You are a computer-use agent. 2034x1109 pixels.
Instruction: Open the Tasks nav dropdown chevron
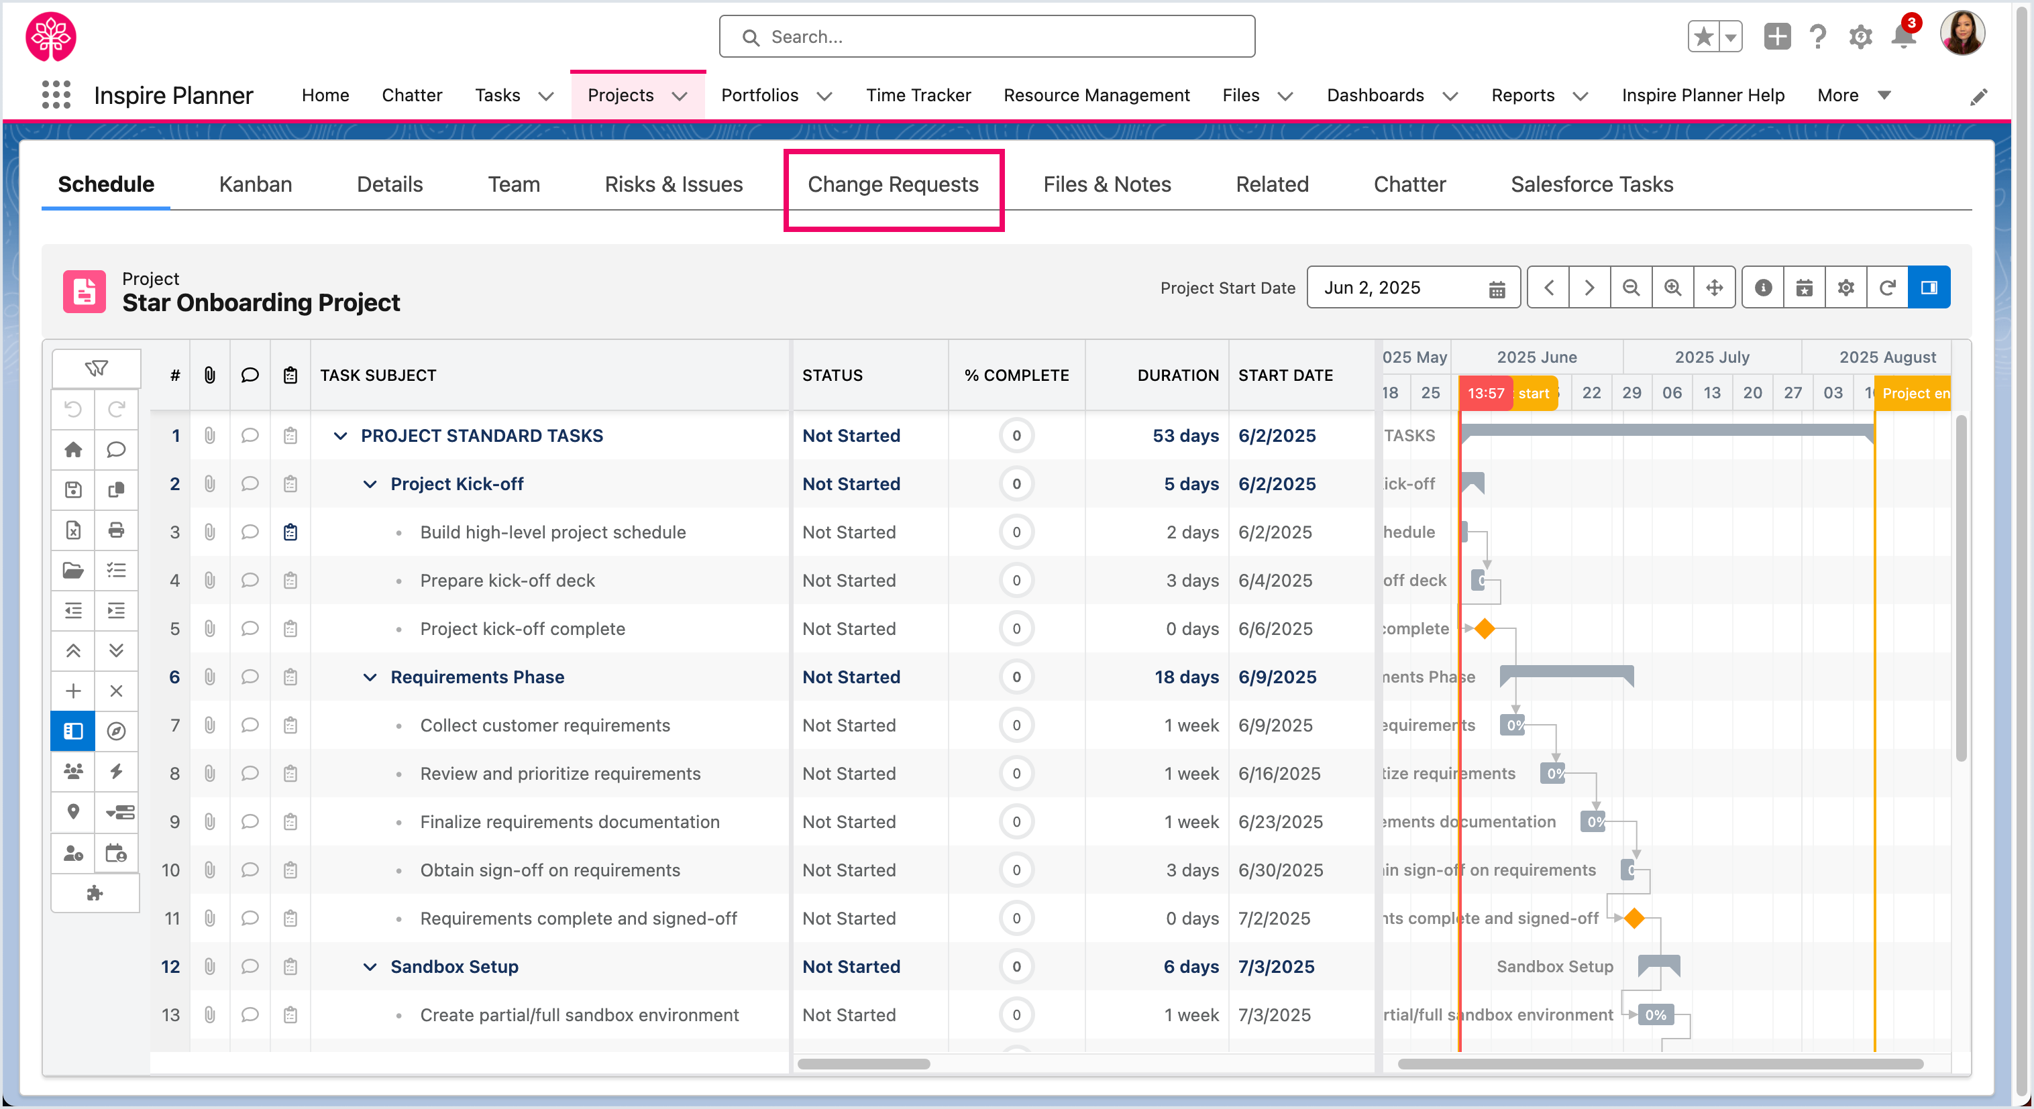coord(545,97)
